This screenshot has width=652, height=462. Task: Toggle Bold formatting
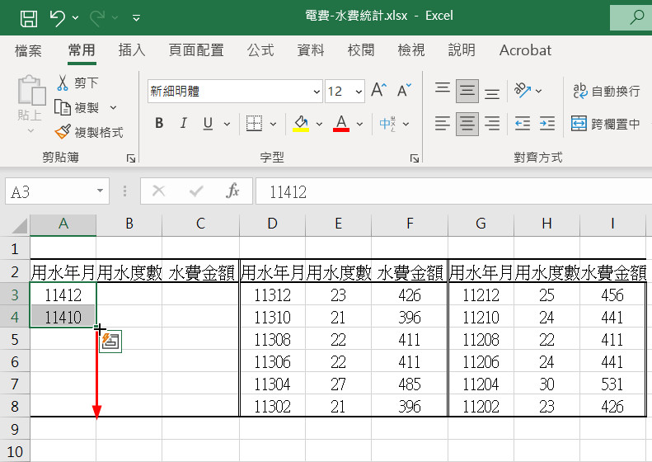point(159,124)
